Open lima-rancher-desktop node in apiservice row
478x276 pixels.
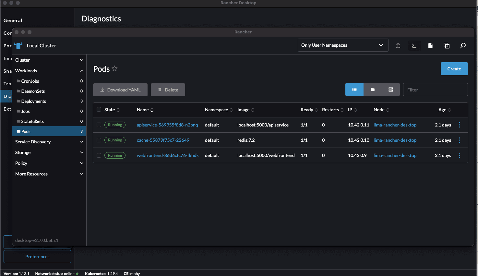(x=395, y=125)
